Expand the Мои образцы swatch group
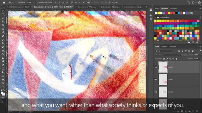The width and height of the screenshot is (202, 113). [156, 18]
